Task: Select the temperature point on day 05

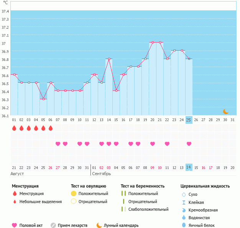Action: 43,99
